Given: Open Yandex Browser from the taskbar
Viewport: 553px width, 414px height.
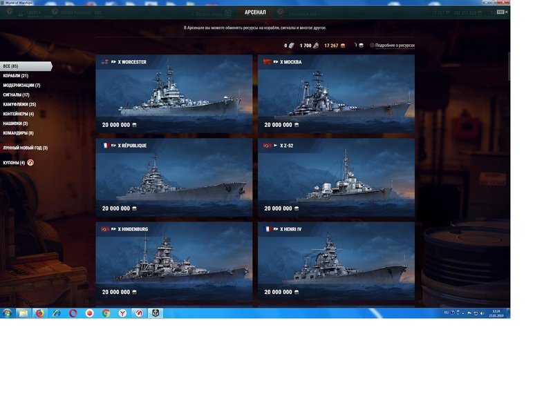Looking at the screenshot, I should click(122, 313).
